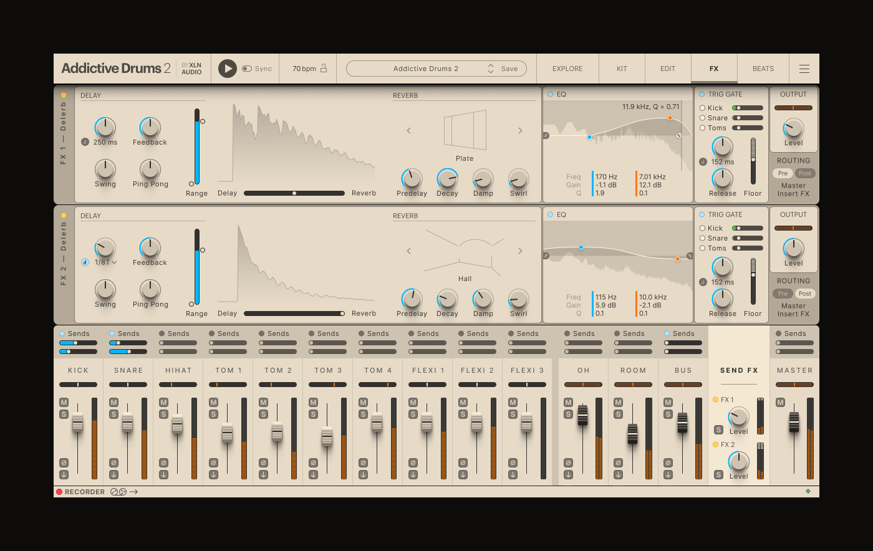Click the FX 1 Range slider
The image size is (873, 551).
coord(197,146)
